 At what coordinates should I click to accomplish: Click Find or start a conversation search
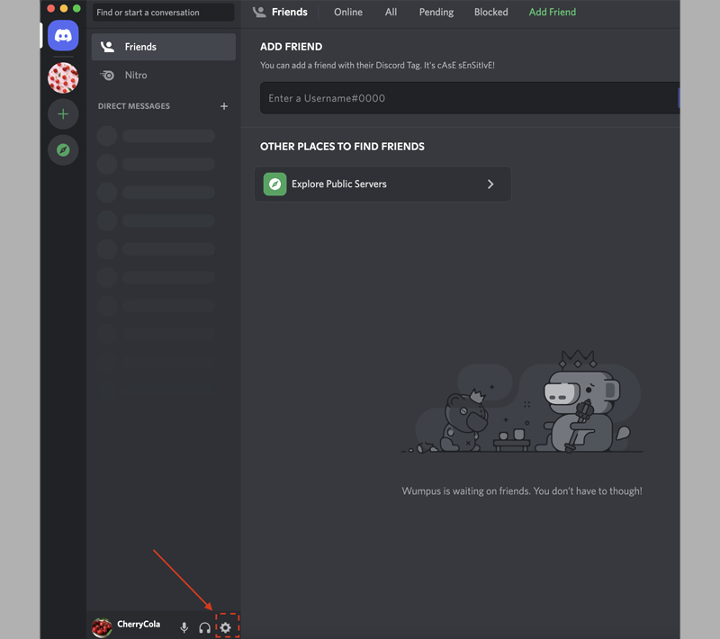point(163,13)
